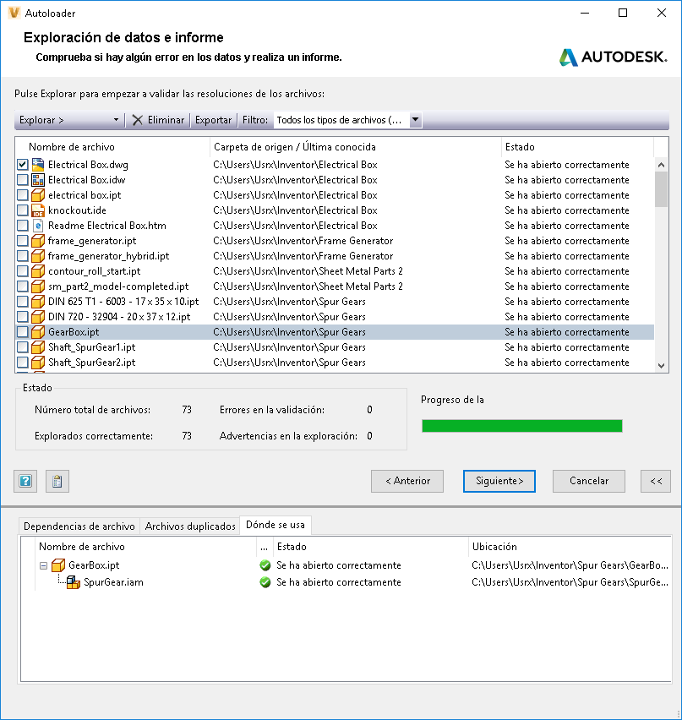
Task: Tick the knockout.ide checkbox
Action: click(x=23, y=210)
